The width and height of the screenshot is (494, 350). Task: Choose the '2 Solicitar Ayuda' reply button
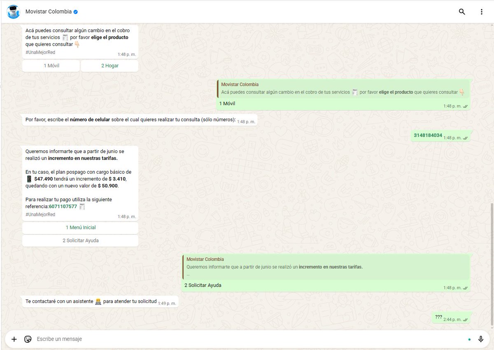click(x=80, y=241)
